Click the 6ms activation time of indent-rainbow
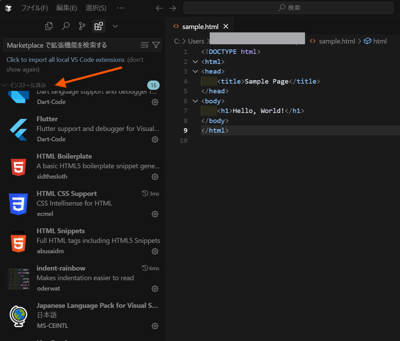The width and height of the screenshot is (400, 341). (x=150, y=268)
